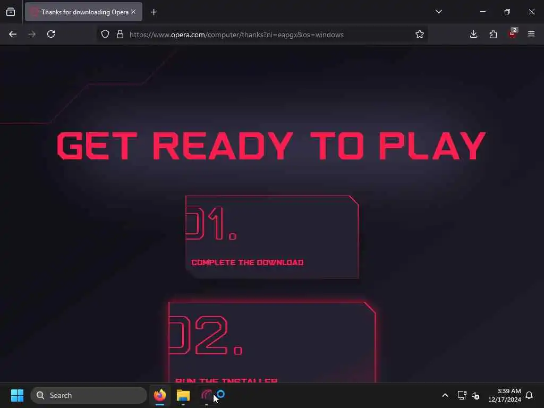This screenshot has height=408, width=544.
Task: Open tracking protection shield icon
Action: coord(105,34)
